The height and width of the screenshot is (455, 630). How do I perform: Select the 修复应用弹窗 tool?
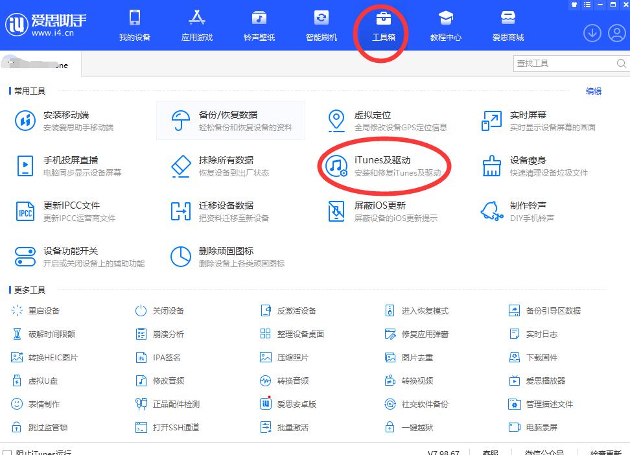click(417, 334)
